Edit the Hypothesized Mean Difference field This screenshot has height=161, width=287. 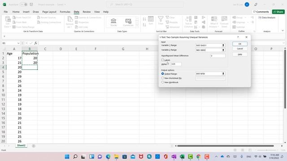coord(217,55)
